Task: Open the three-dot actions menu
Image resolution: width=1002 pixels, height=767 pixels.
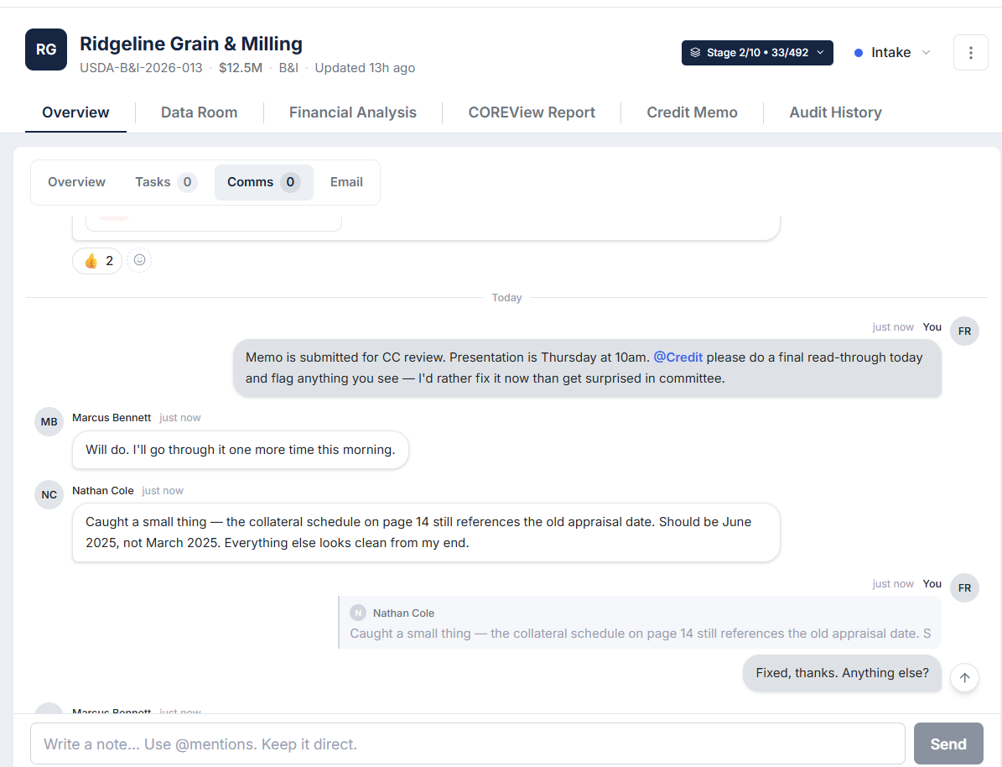Action: point(970,52)
